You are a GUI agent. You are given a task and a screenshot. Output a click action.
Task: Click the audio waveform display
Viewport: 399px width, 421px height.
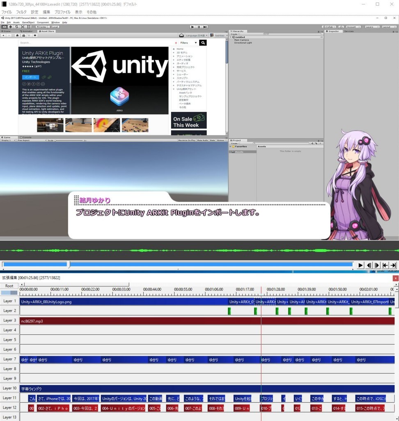[x=199, y=250]
